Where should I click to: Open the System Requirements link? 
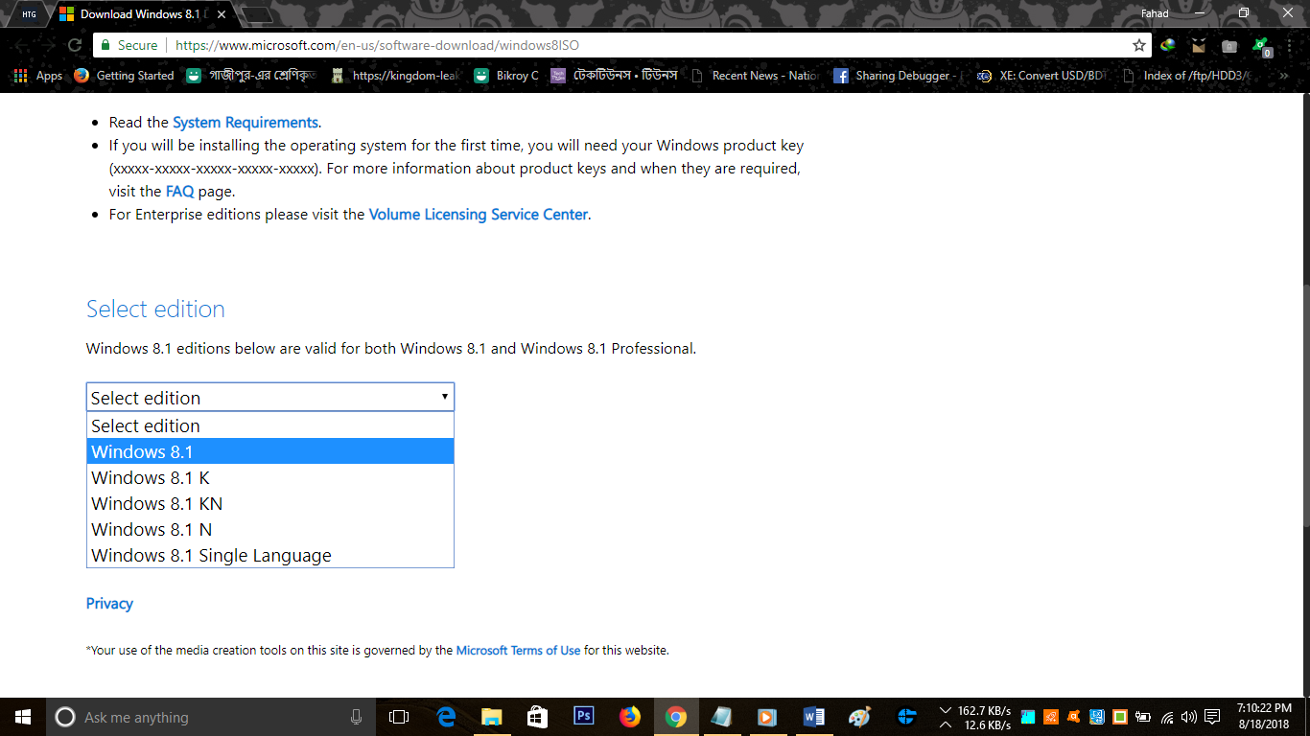tap(246, 123)
